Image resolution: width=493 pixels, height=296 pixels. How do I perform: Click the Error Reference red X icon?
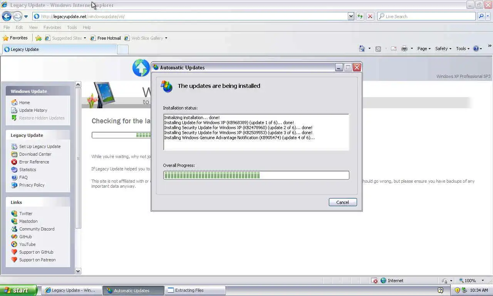14,162
